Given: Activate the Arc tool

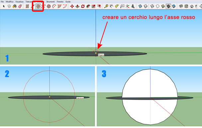Looking at the screenshot, I should 54,6.
